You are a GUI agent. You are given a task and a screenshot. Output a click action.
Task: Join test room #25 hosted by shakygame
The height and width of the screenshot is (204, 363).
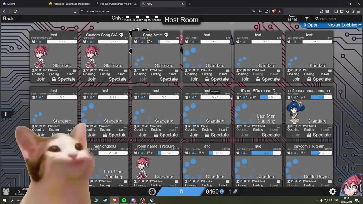296,79
